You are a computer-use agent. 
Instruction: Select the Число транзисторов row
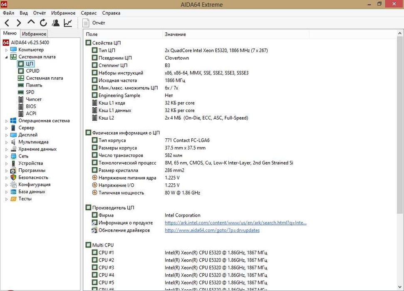click(240, 155)
